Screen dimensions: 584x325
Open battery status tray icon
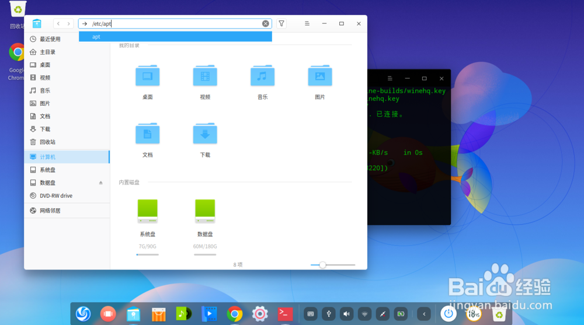(401, 314)
